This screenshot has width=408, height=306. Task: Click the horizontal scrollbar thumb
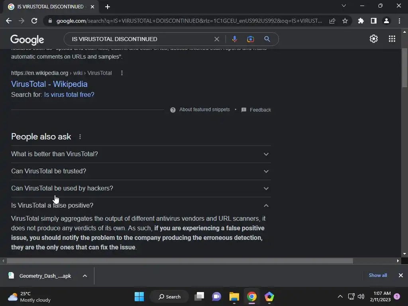(x=180, y=261)
